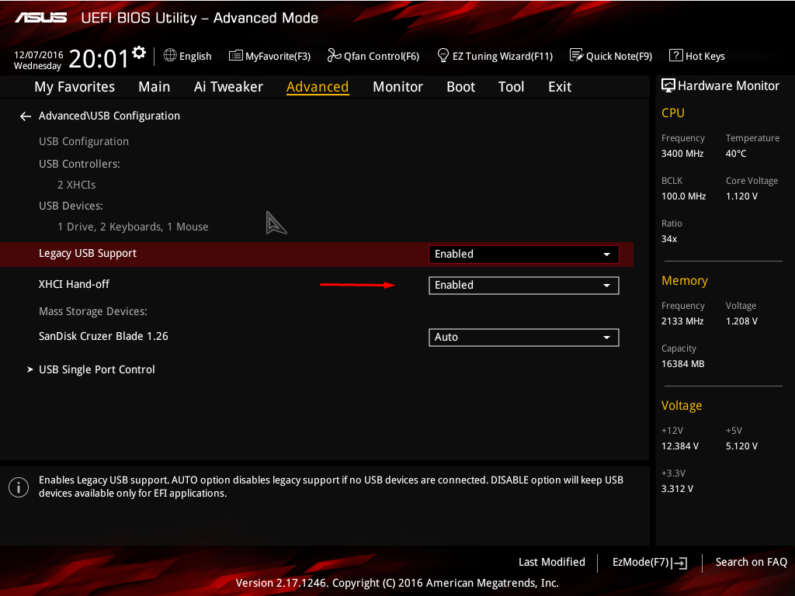Click the Hardware Monitor heading
Screen dimensions: 795x596
coord(728,85)
